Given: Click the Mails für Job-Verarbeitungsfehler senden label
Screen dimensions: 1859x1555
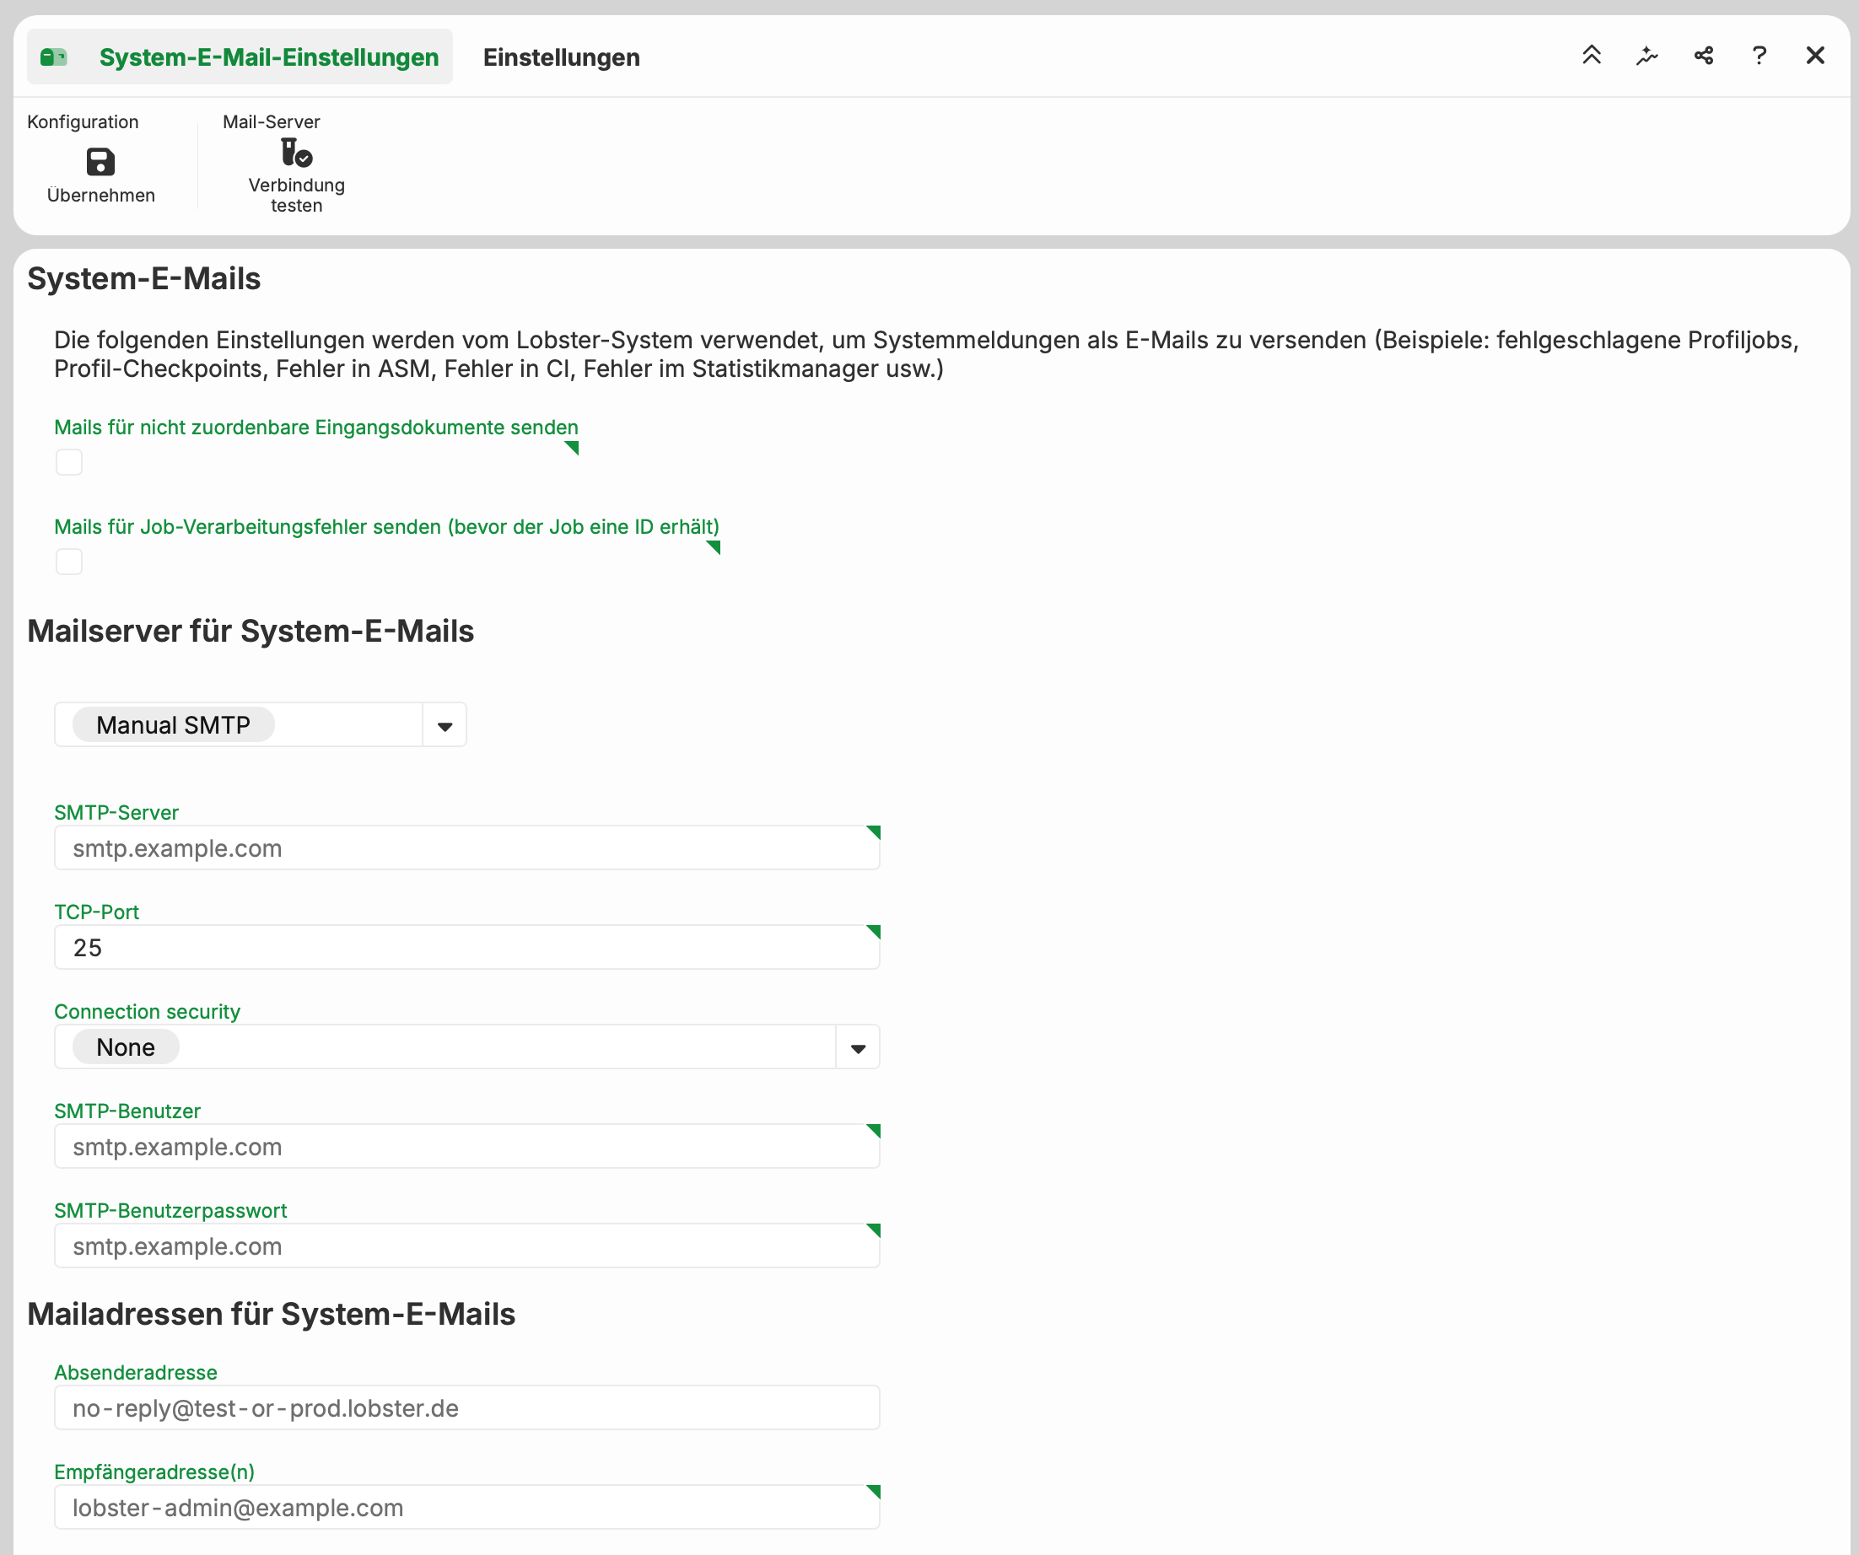Looking at the screenshot, I should (387, 526).
